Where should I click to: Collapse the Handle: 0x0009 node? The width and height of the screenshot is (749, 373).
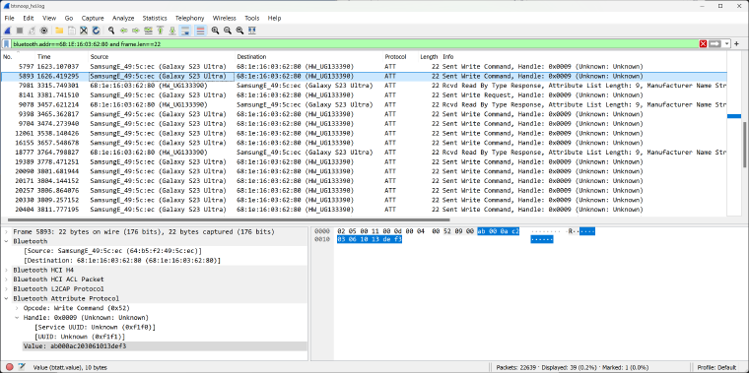point(17,318)
